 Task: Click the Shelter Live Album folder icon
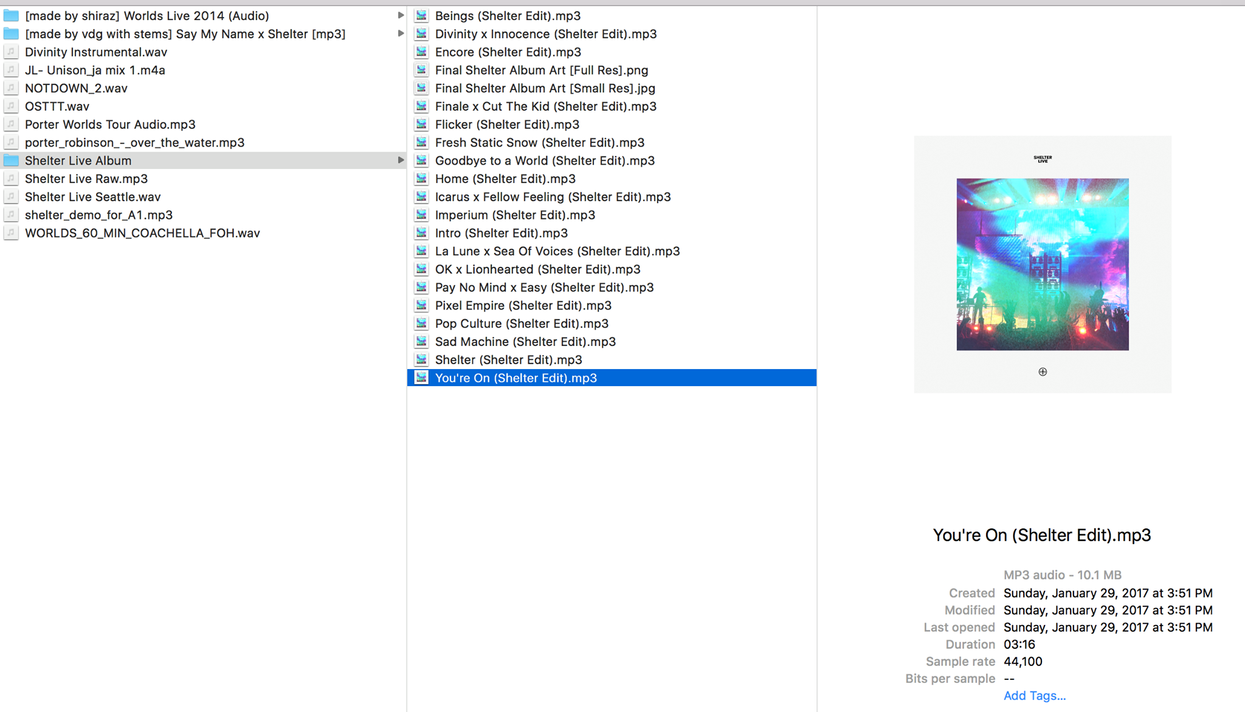coord(11,161)
